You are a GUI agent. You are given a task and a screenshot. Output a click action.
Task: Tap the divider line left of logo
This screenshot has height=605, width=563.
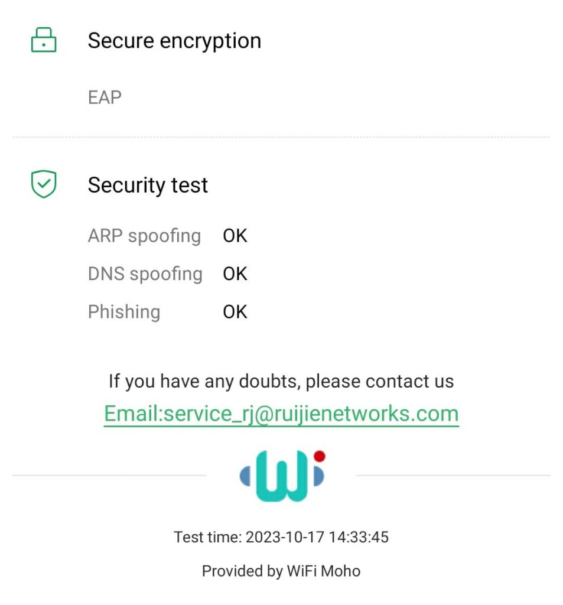[x=109, y=475]
